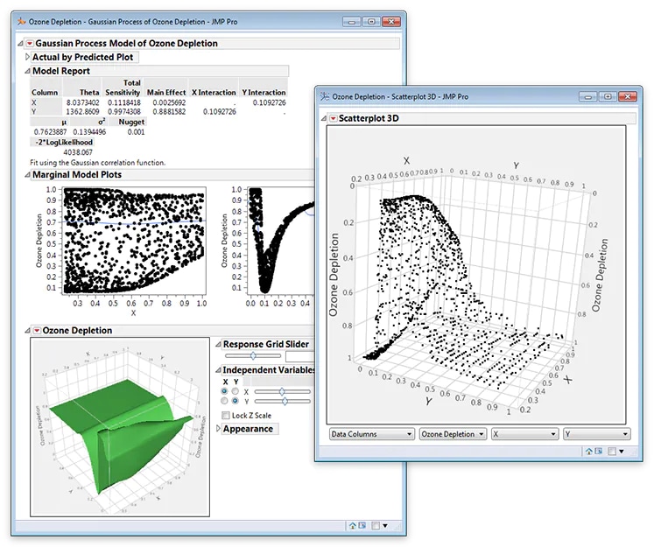Click Response Grid Slider thumb
Viewport: 654px width, 547px height.
(253, 355)
